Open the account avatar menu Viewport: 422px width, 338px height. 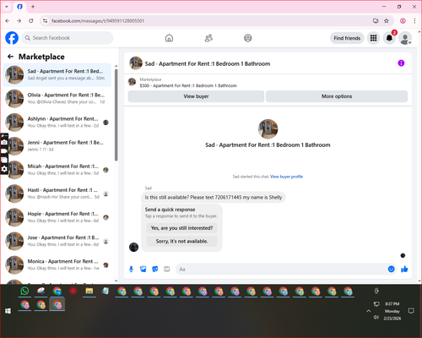pos(405,38)
